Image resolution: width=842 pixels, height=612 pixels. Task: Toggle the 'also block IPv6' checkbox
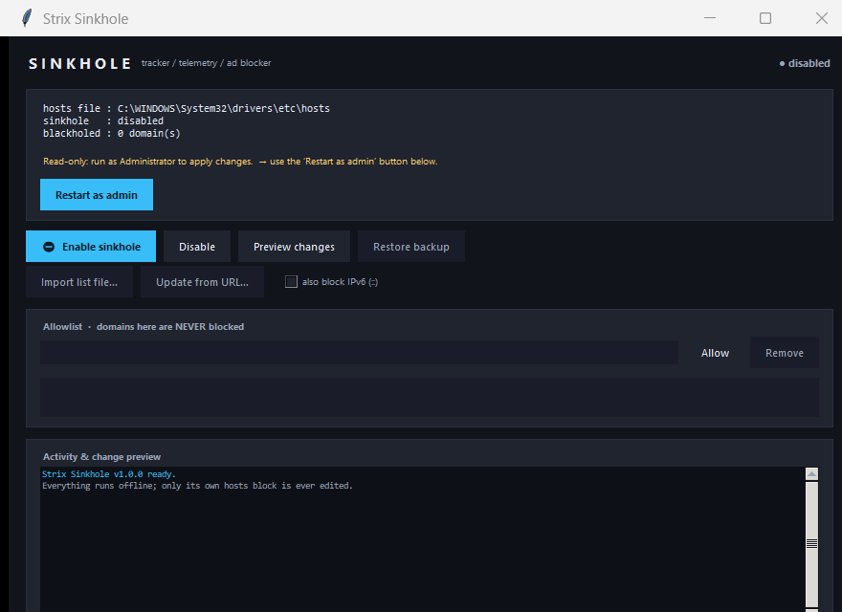pyautogui.click(x=291, y=282)
